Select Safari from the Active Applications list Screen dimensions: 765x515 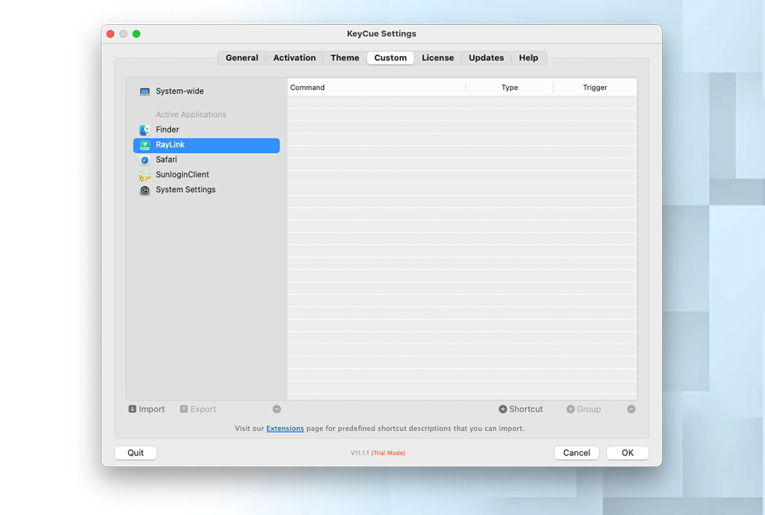click(167, 160)
